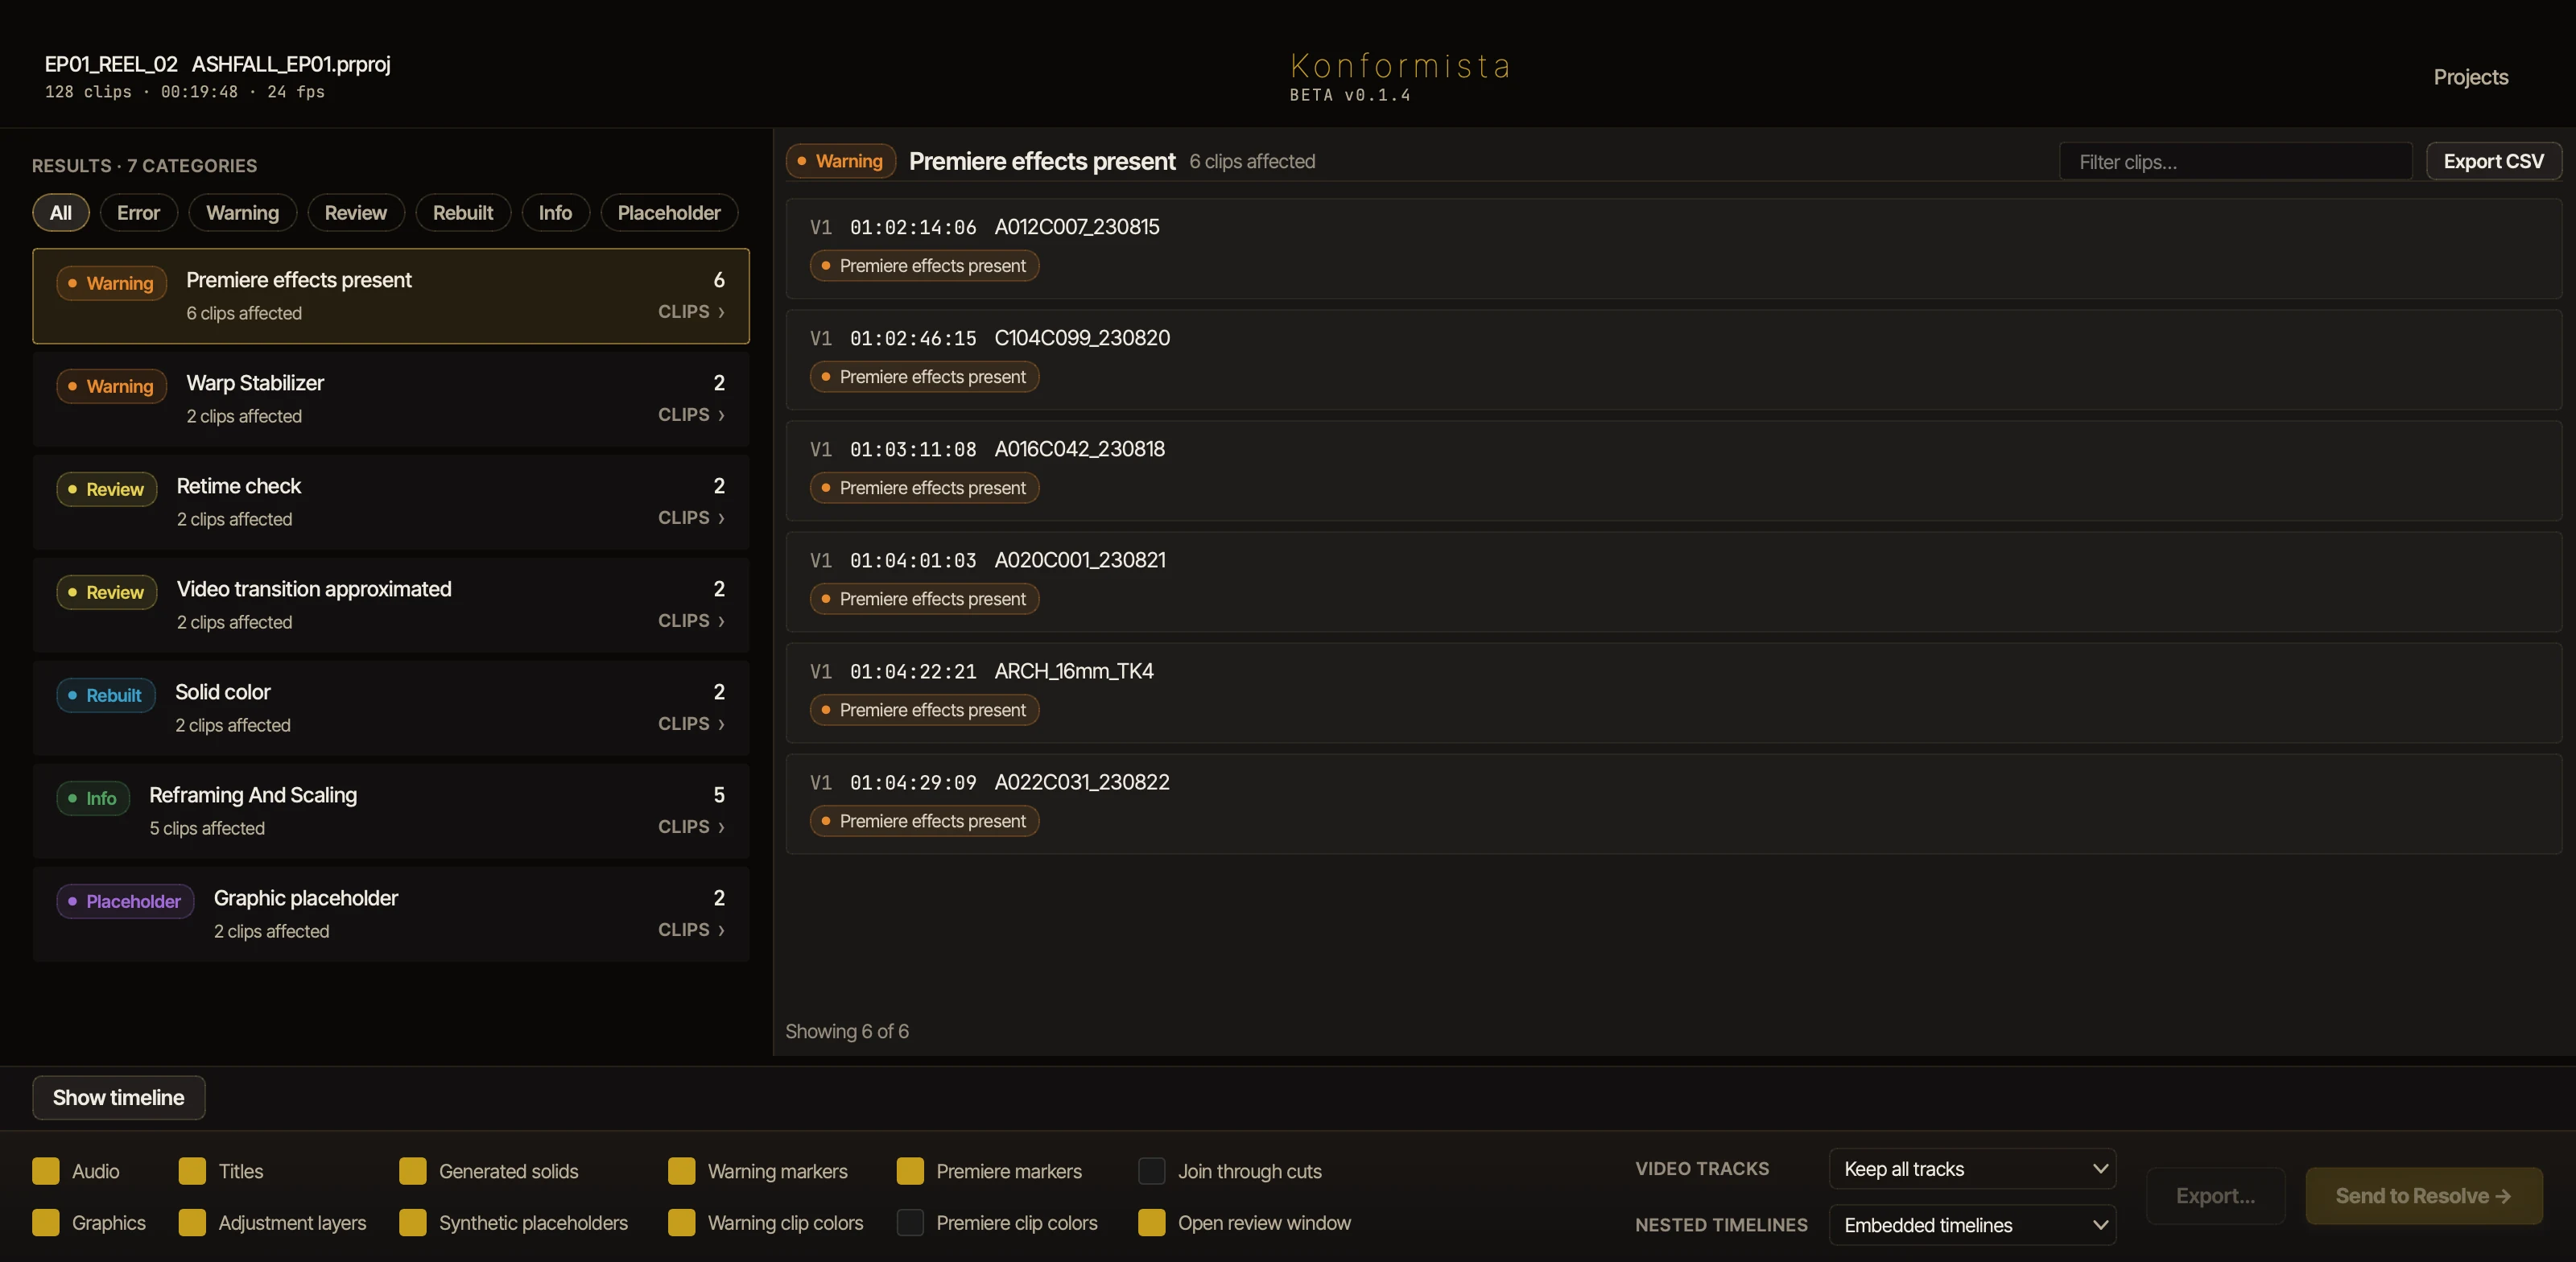Select the All filter tab
Screen dimensions: 2576x1262
tap(61, 213)
